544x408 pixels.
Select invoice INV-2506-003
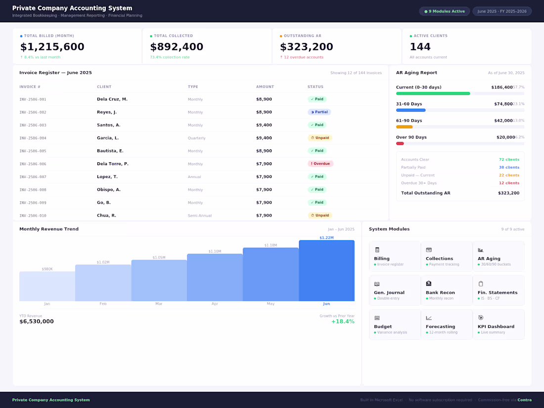(33, 125)
